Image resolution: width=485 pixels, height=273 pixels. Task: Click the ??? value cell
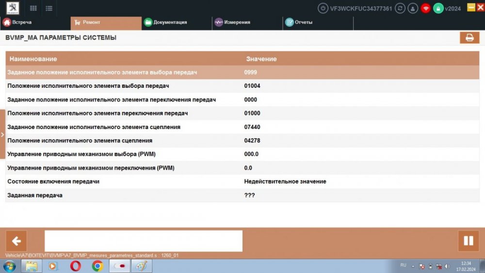pyautogui.click(x=249, y=195)
